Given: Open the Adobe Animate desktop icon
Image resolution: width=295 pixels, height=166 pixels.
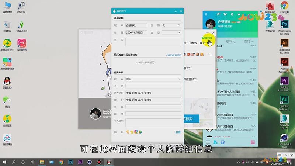Looking at the screenshot, I should point(284,65).
